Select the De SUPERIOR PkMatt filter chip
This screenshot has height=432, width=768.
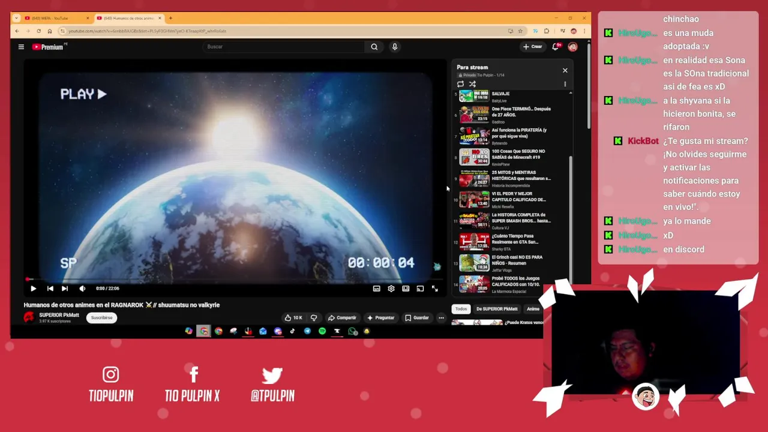(x=497, y=309)
